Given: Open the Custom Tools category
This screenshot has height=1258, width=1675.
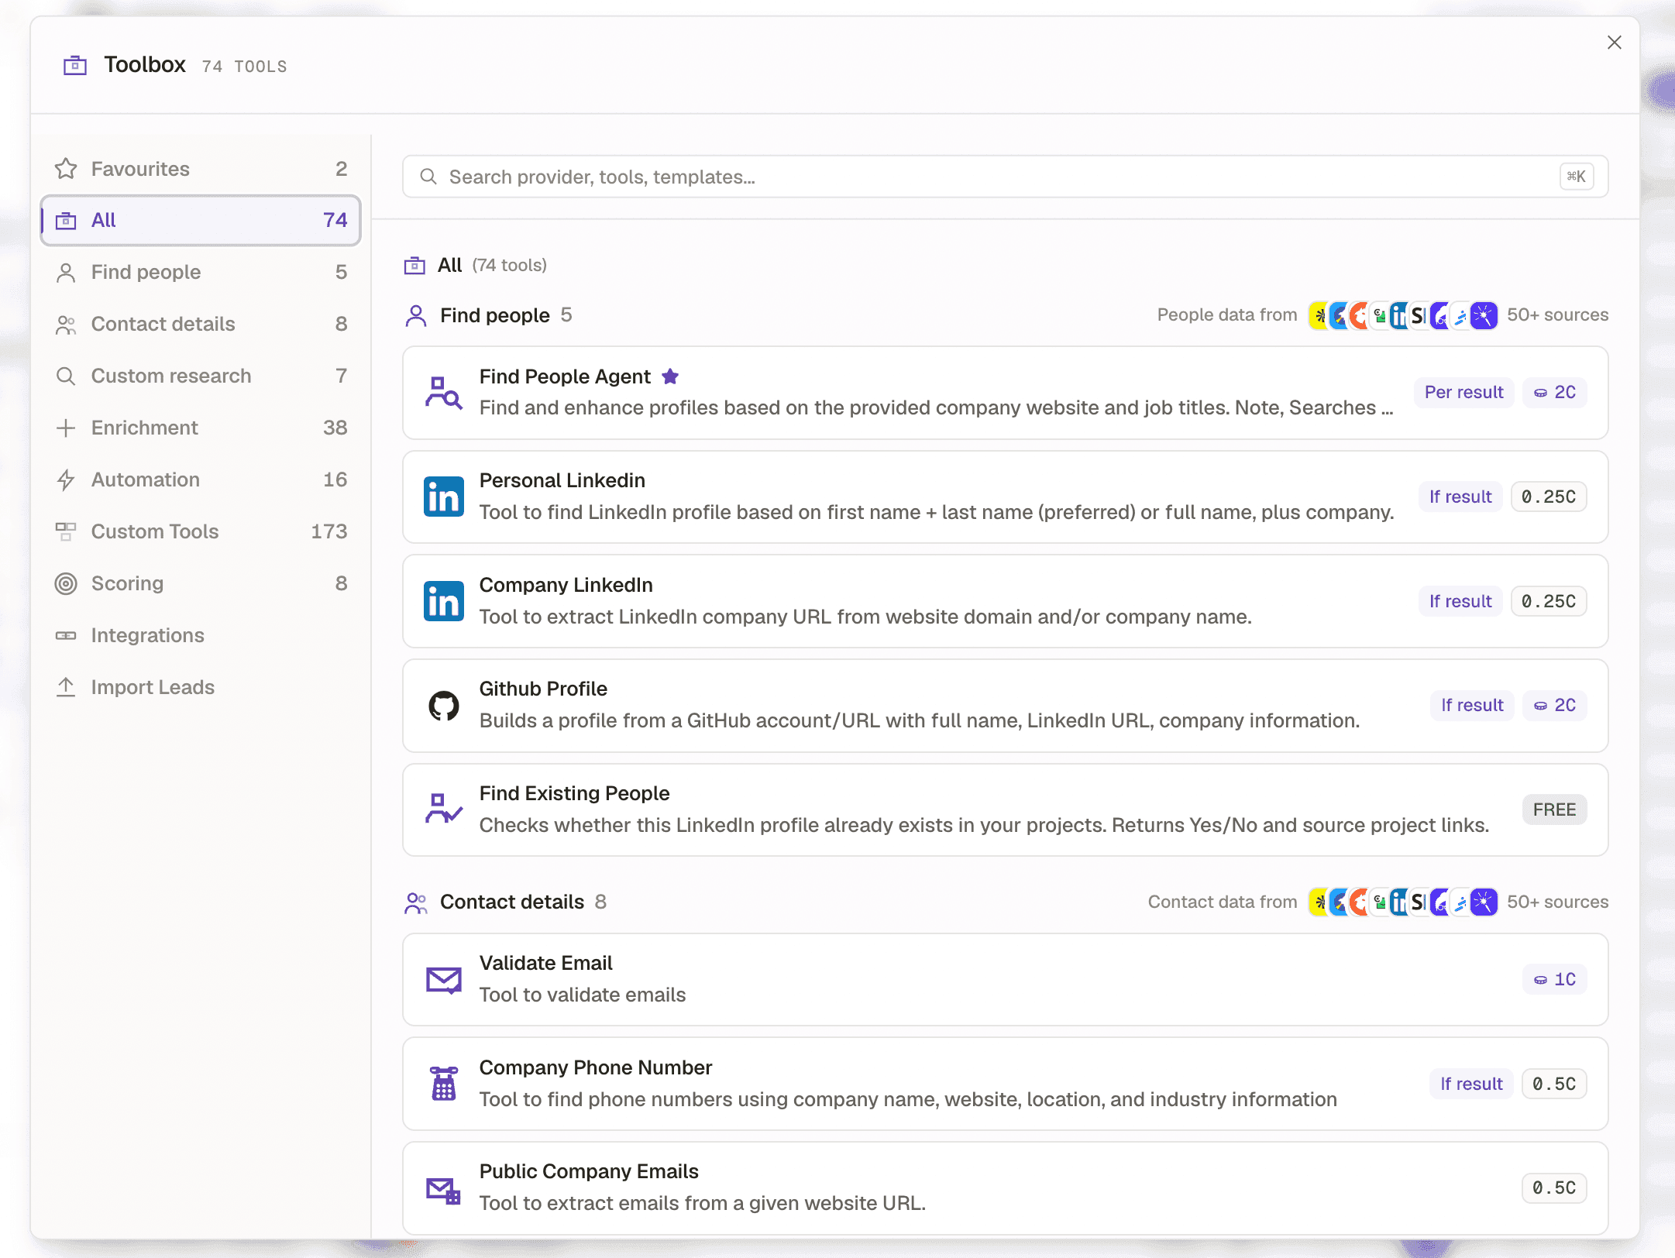Looking at the screenshot, I should pos(201,531).
